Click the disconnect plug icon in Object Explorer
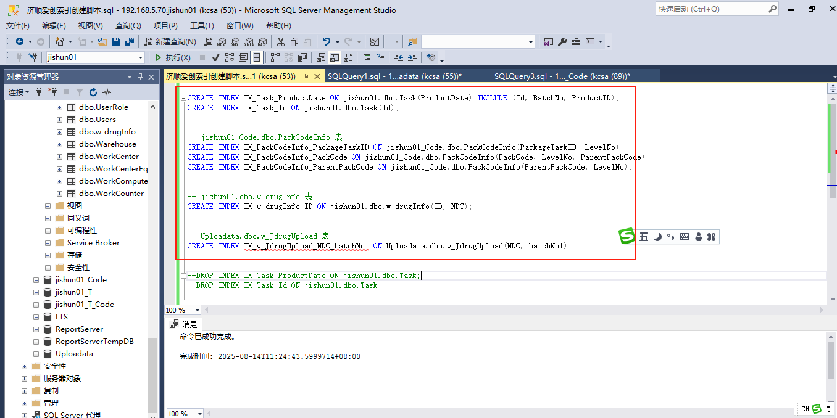The height and width of the screenshot is (418, 837). (53, 92)
